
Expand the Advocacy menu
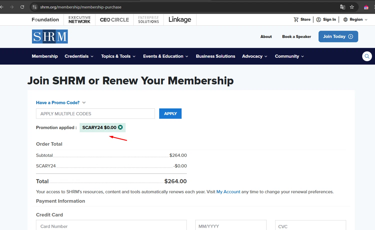point(254,56)
